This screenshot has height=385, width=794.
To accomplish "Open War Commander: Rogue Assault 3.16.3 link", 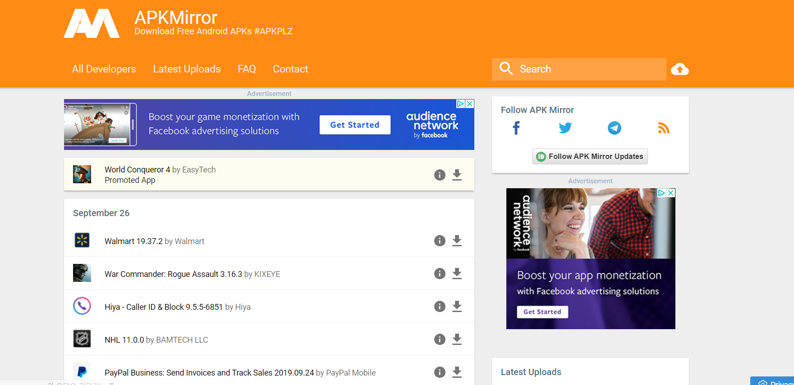I will (173, 274).
